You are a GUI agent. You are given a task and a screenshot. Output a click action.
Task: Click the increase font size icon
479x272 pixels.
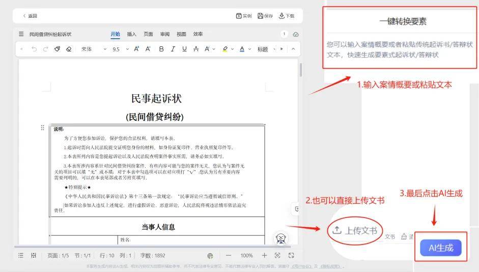[136, 49]
